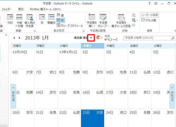This screenshot has height=127, width=176.
Task: Select the 20日 友引 date cell
Action: 23,118
